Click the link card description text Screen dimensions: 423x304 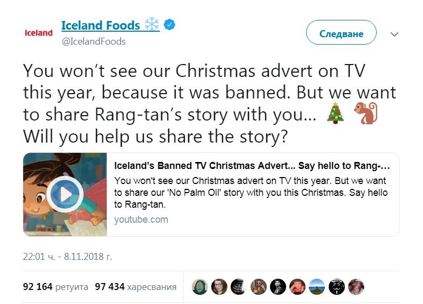coord(251,193)
